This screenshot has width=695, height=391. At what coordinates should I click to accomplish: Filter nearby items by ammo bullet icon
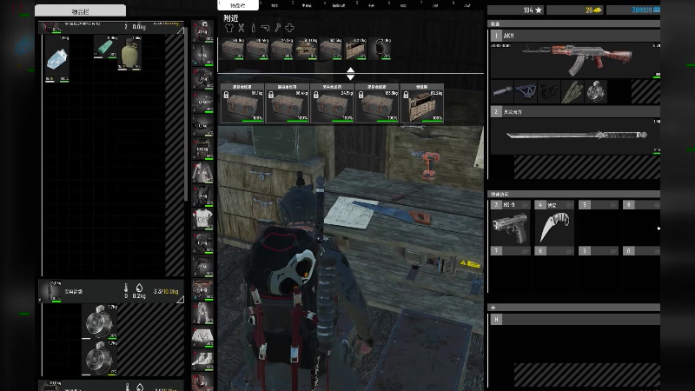253,28
